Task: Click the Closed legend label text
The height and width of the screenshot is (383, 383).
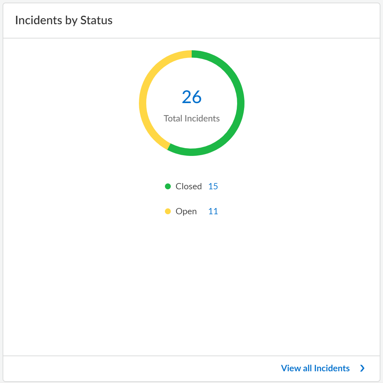Action: (x=188, y=186)
